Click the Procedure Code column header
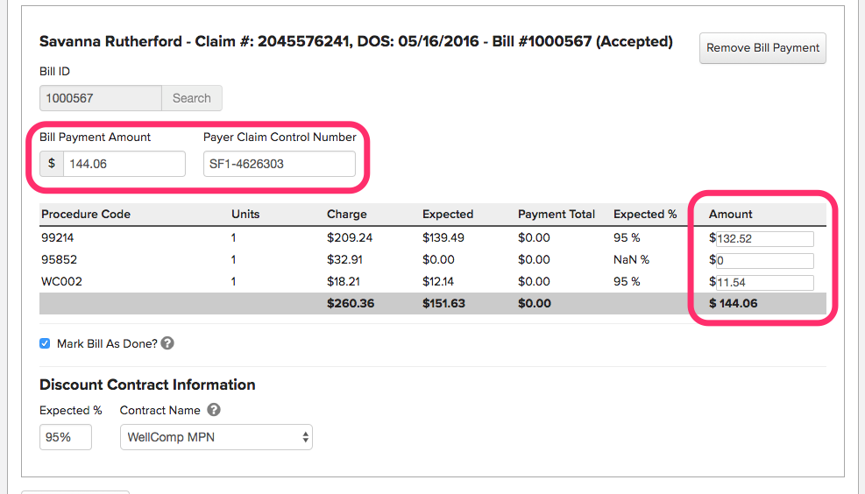 86,214
